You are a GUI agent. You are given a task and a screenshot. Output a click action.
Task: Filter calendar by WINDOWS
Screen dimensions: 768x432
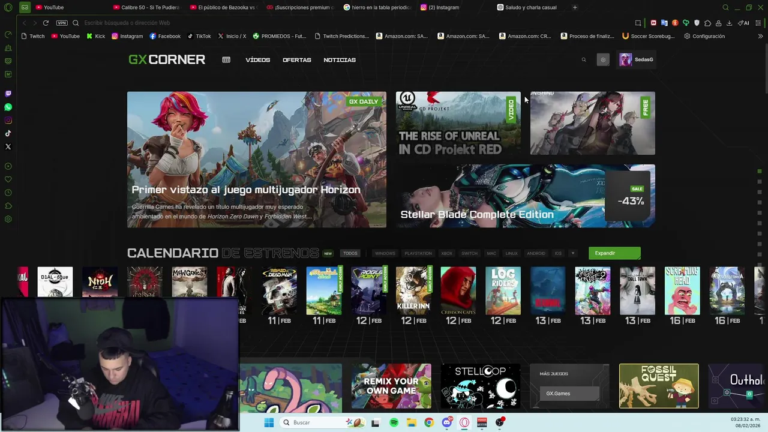tap(385, 253)
